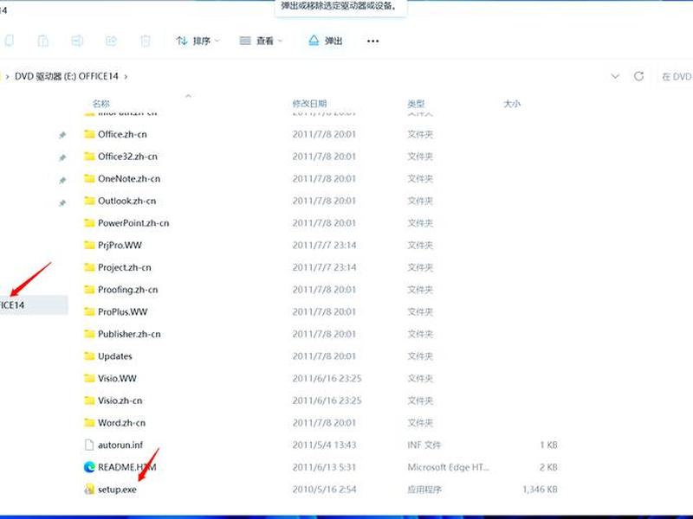Click the Rename icon in toolbar

coord(77,41)
